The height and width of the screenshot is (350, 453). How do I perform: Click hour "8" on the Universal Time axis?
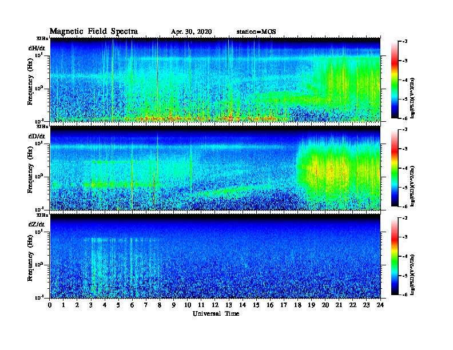[160, 305]
